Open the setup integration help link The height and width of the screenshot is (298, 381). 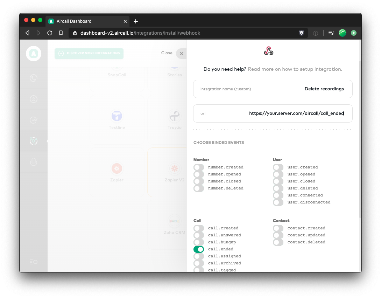coord(296,69)
